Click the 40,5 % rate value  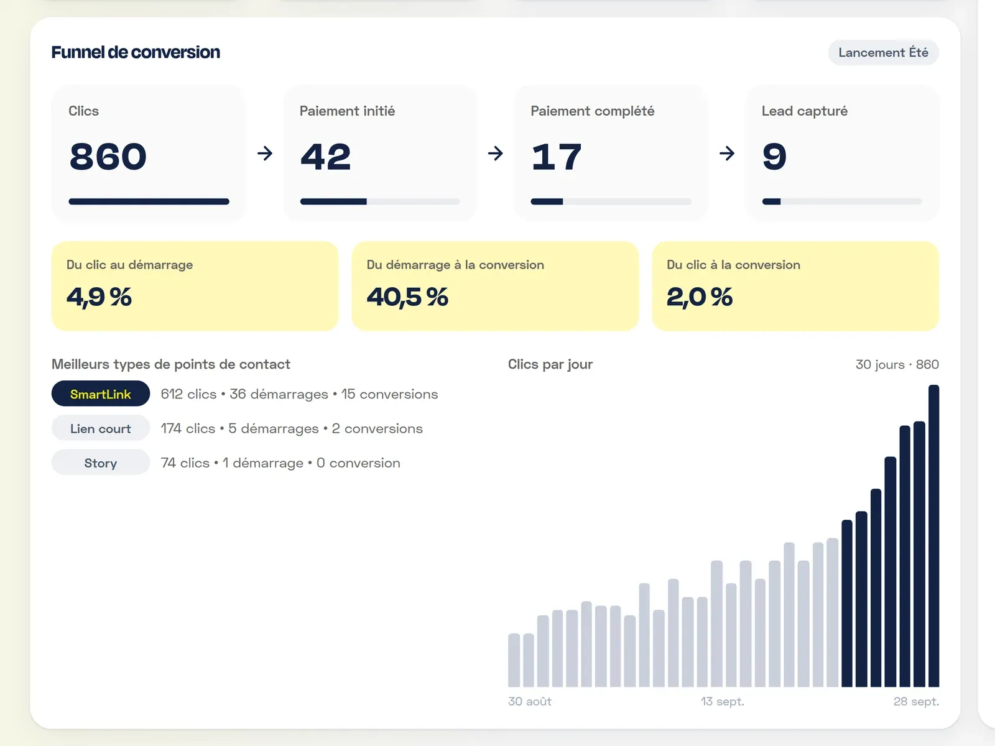(x=407, y=297)
